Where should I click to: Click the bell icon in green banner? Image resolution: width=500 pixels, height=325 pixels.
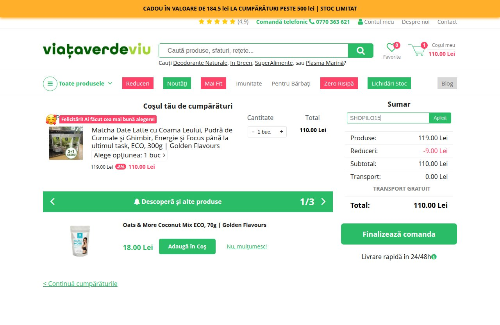pos(137,202)
